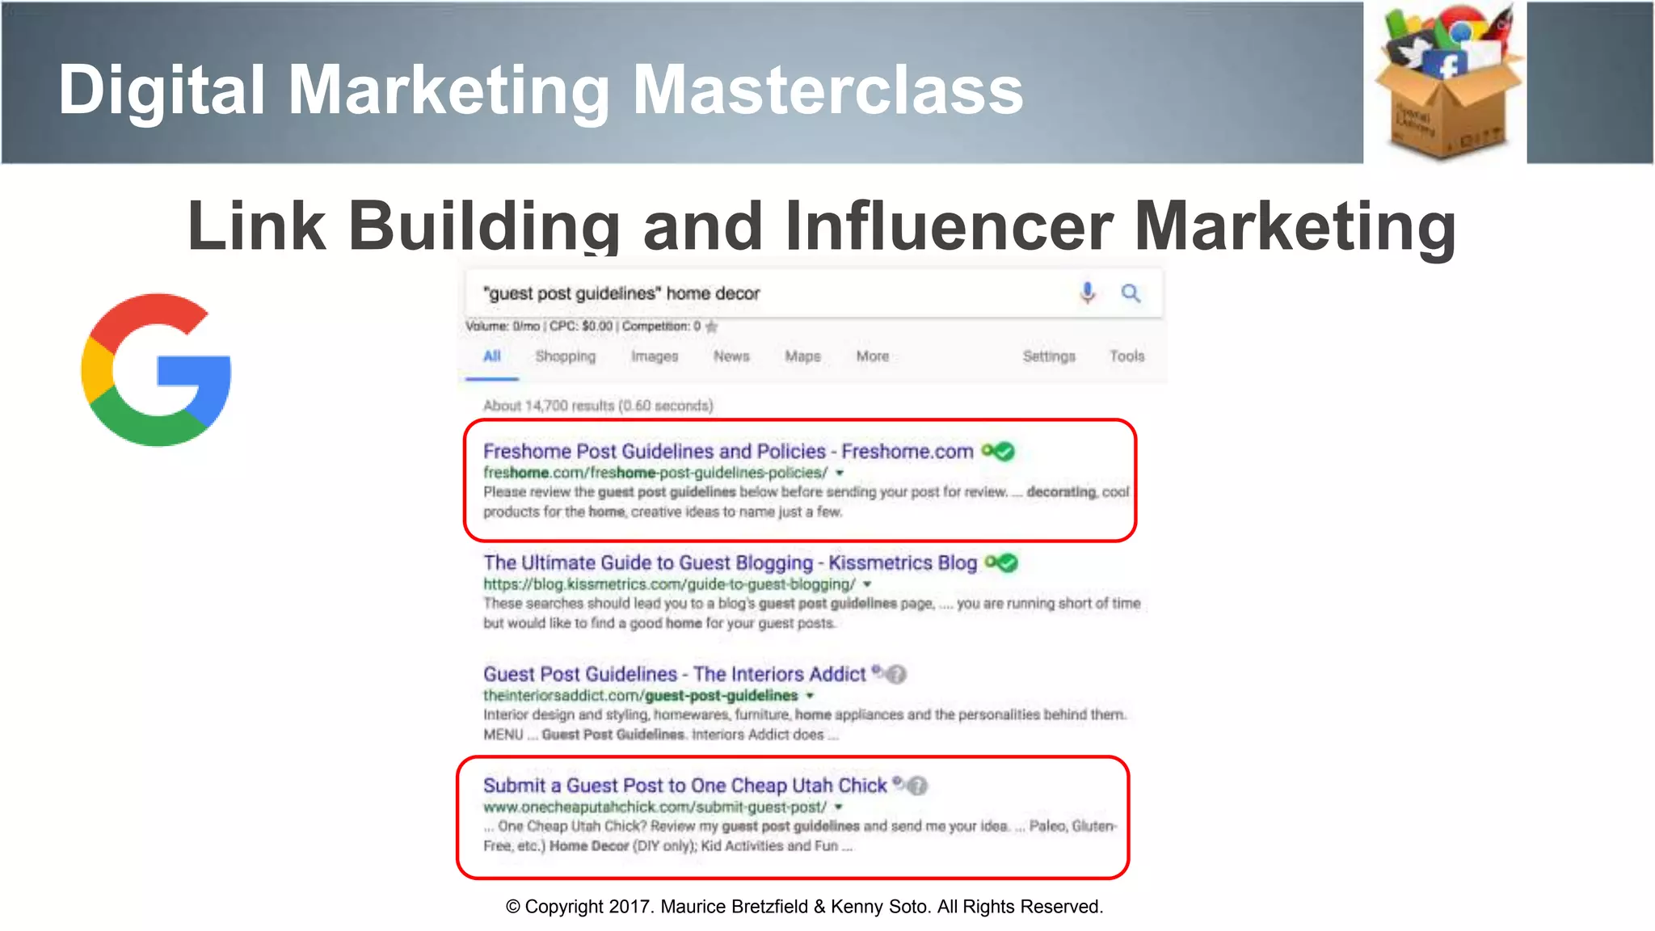Open the search Tools option
The image size is (1655, 931).
[1127, 356]
